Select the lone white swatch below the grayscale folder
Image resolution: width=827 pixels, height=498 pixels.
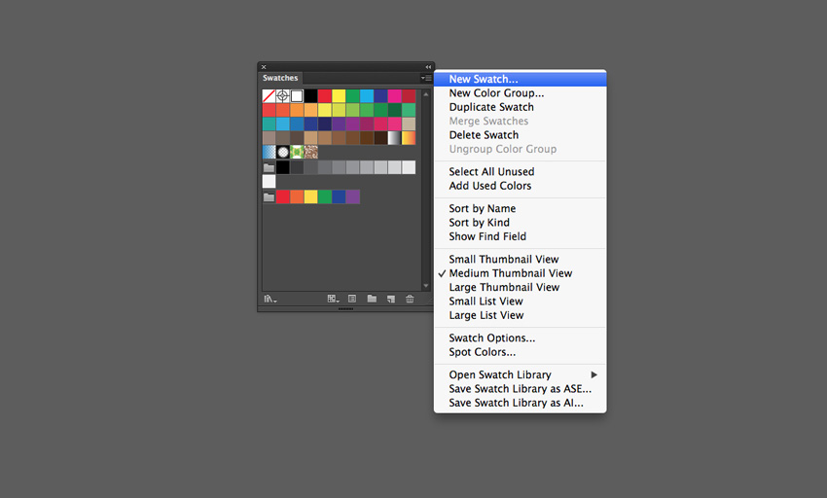[269, 182]
